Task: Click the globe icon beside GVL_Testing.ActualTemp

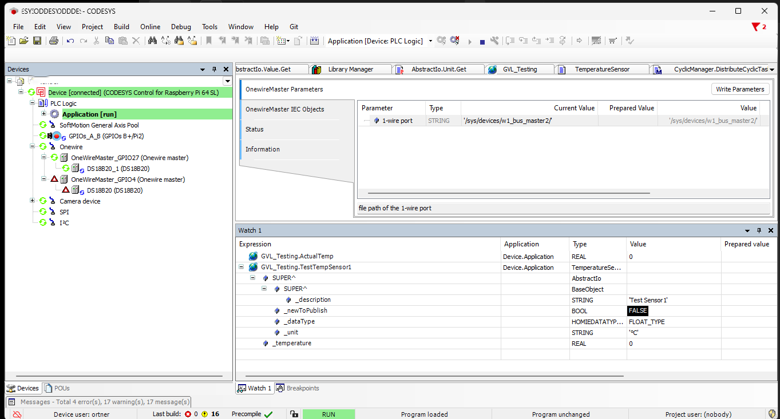Action: click(x=253, y=257)
